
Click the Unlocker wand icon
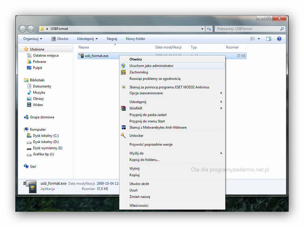click(x=123, y=135)
